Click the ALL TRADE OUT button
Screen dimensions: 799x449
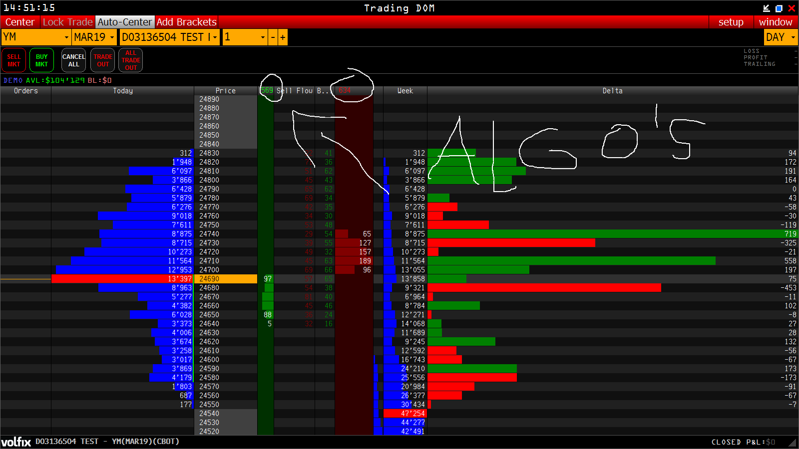pyautogui.click(x=131, y=60)
